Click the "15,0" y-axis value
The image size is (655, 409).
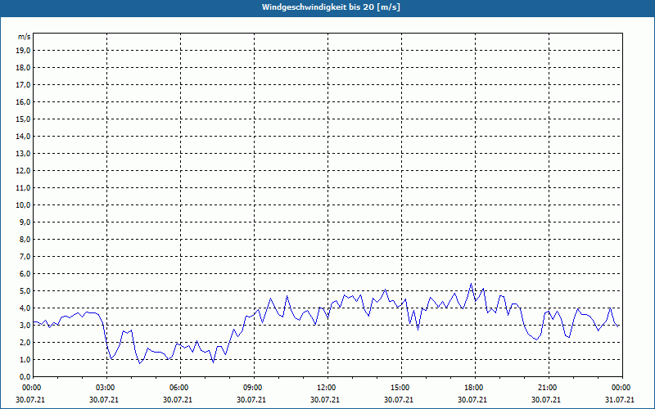pos(23,119)
